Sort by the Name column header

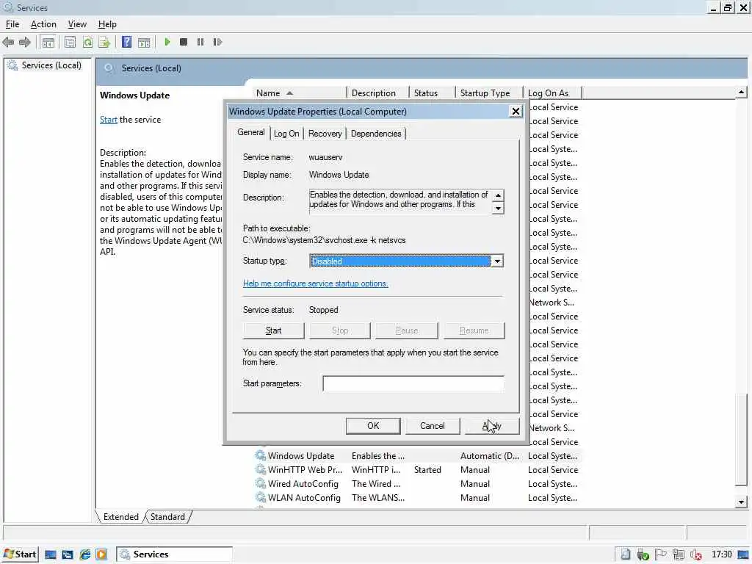coord(299,93)
